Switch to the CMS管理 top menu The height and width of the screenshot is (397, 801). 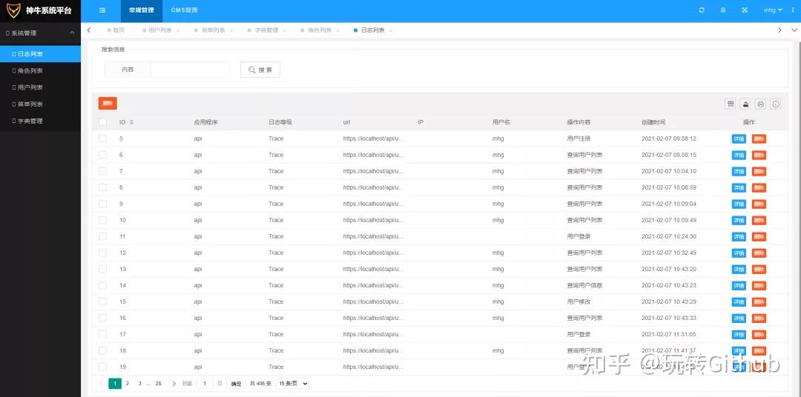[184, 10]
